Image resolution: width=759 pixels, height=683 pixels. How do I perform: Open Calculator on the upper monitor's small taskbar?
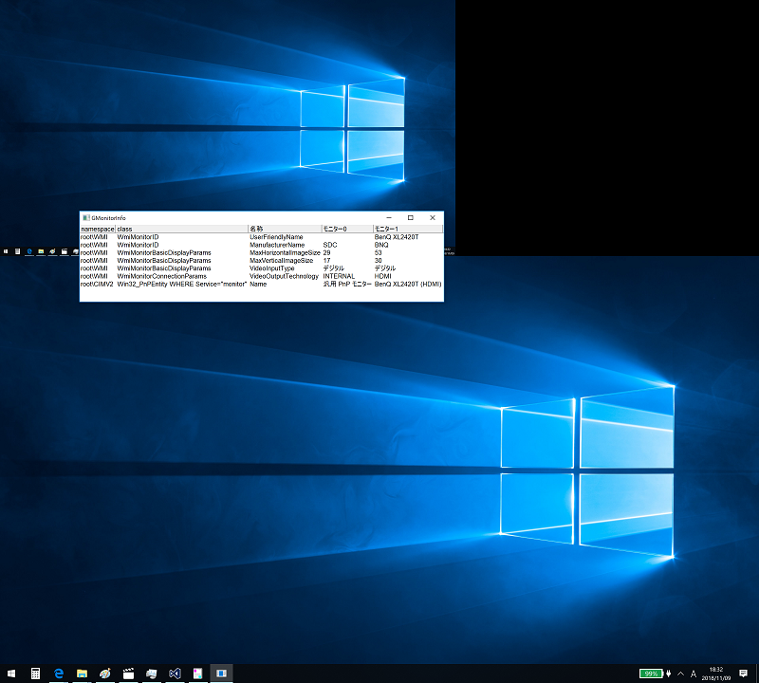17,251
